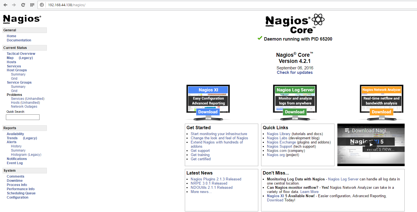Viewport: 417px width, 212px height.
Task: Open the Nagios Plugins 2.1.3 Released article
Action: coord(216,179)
